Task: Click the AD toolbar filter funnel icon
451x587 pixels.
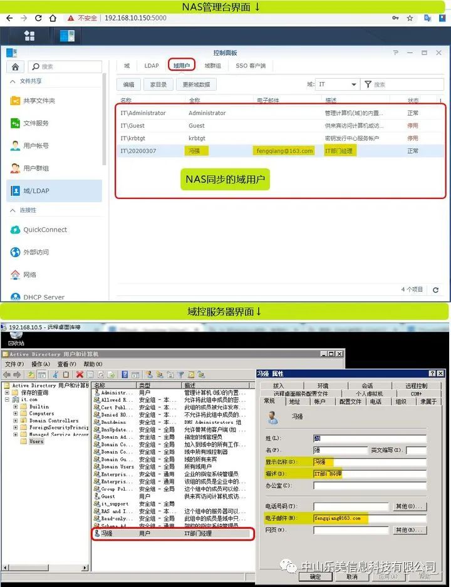Action: coord(181,374)
